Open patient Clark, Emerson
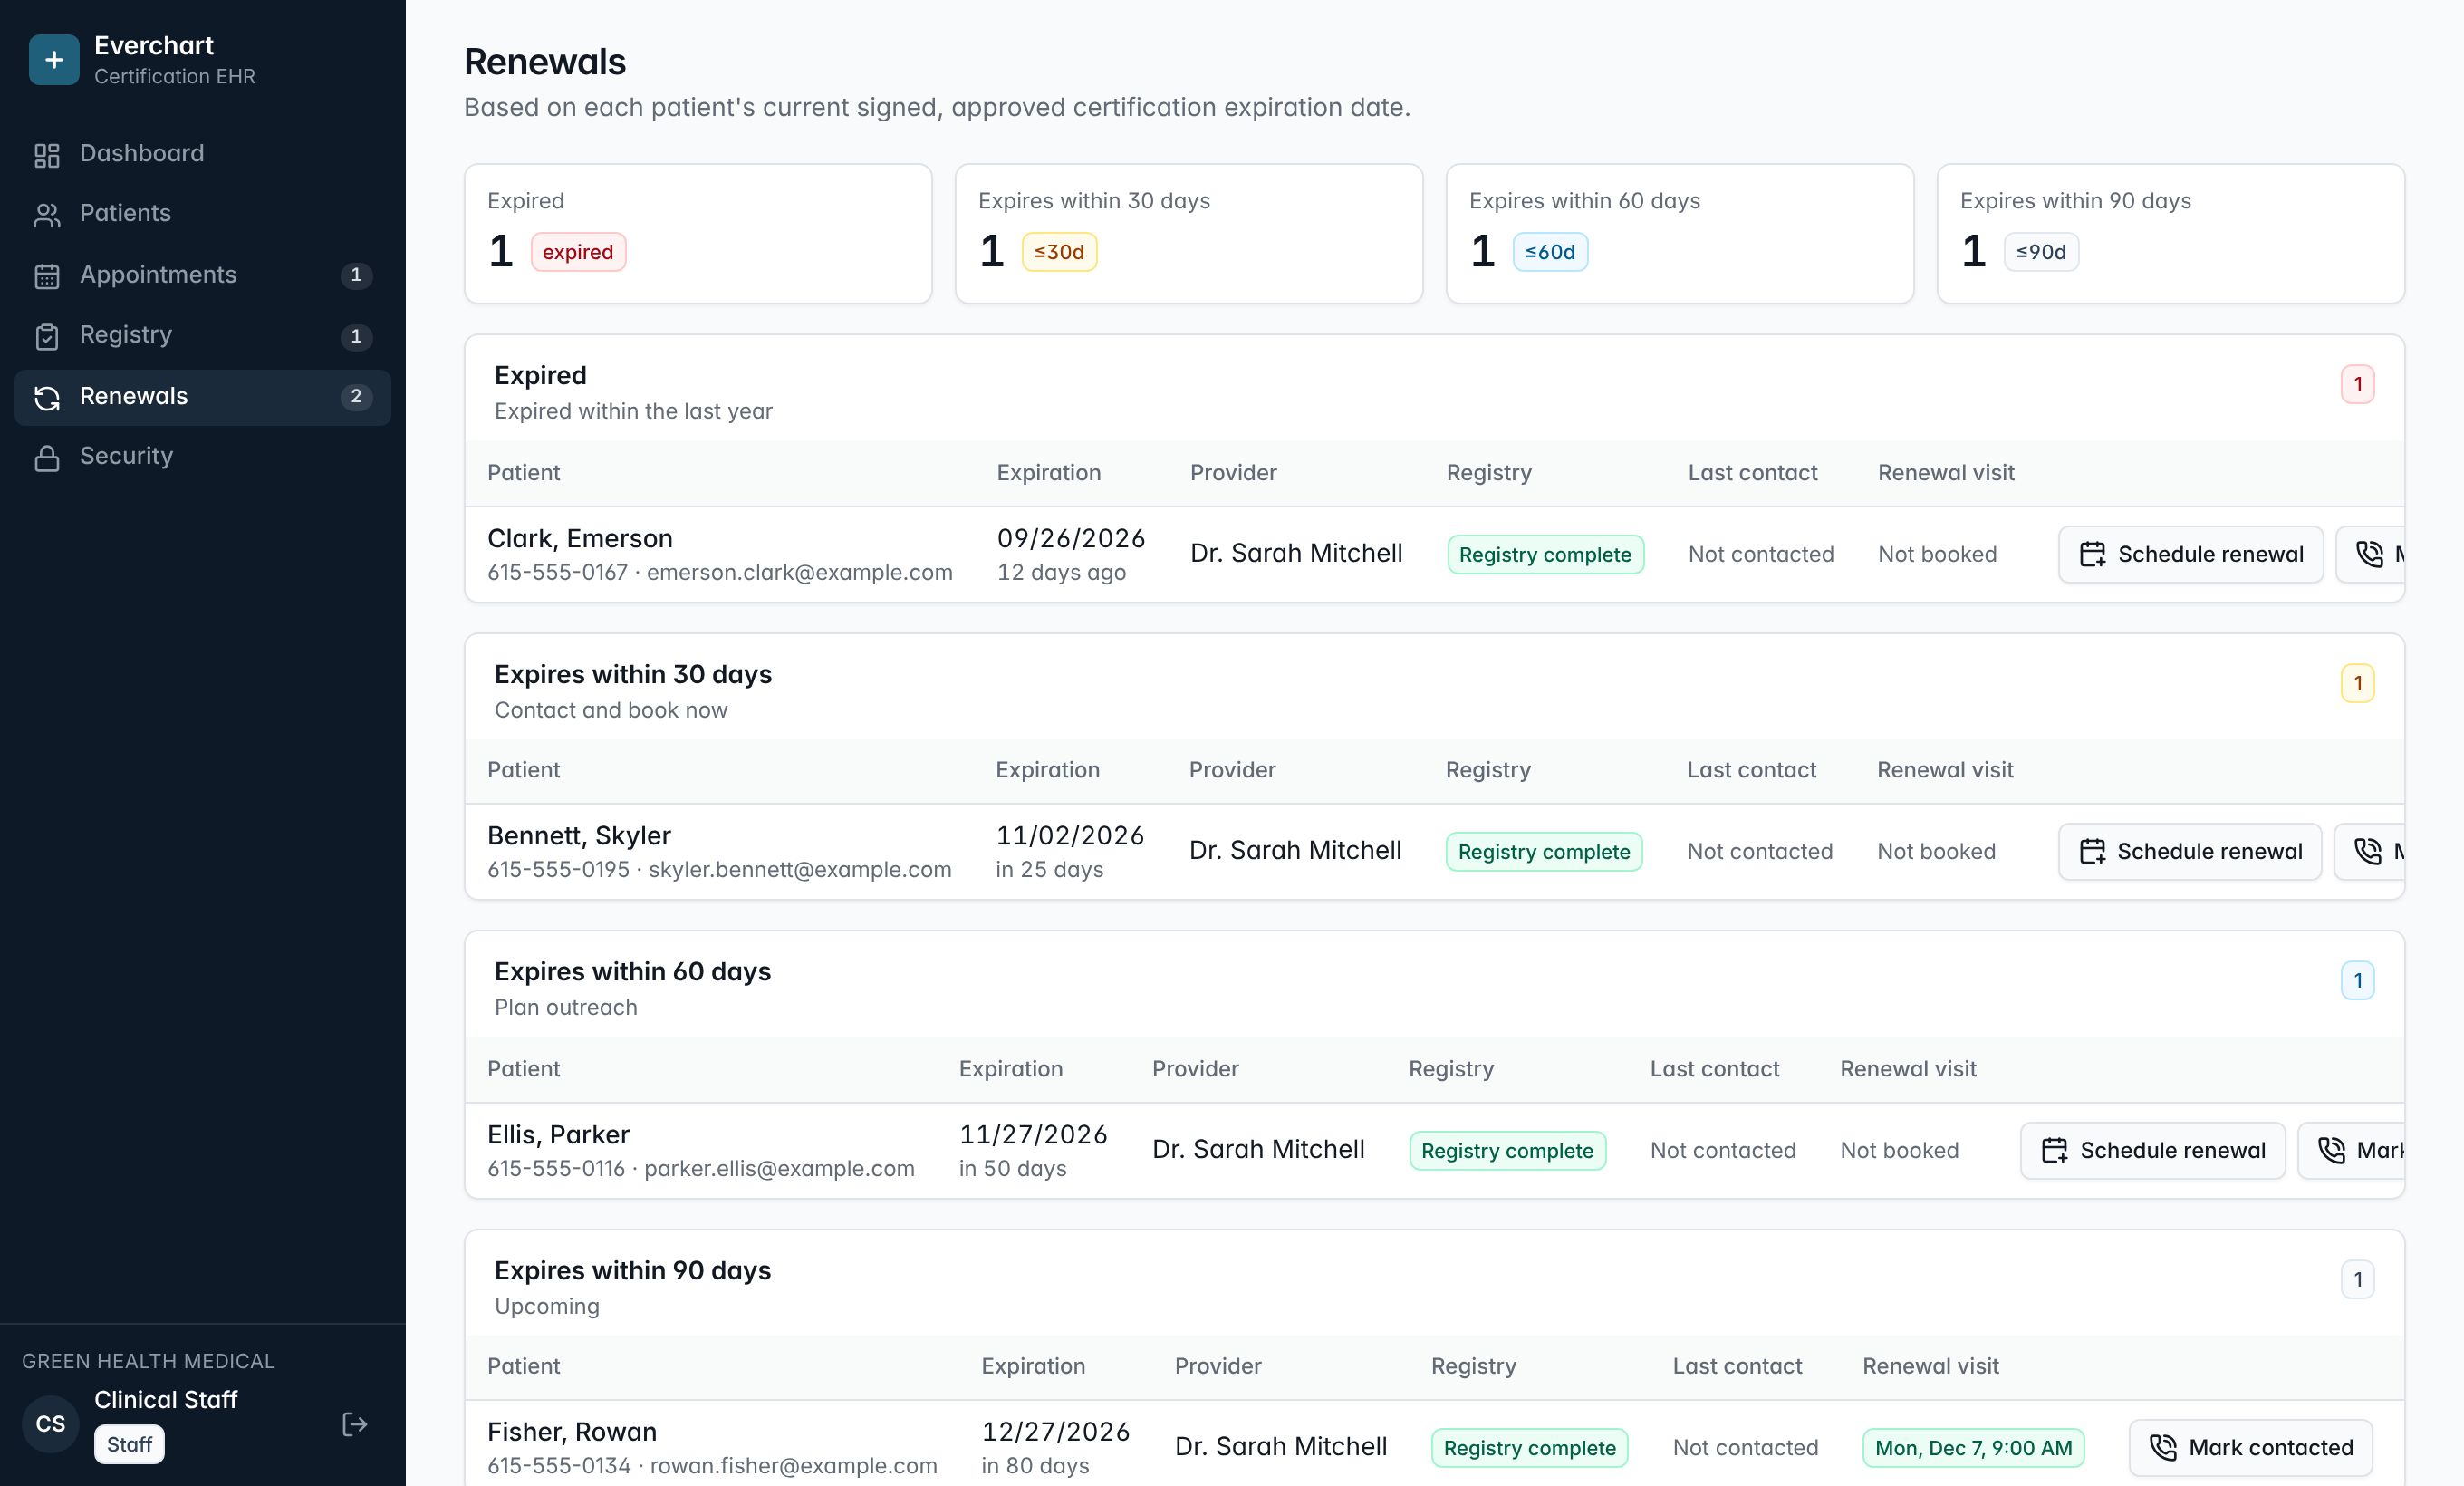 (x=580, y=538)
